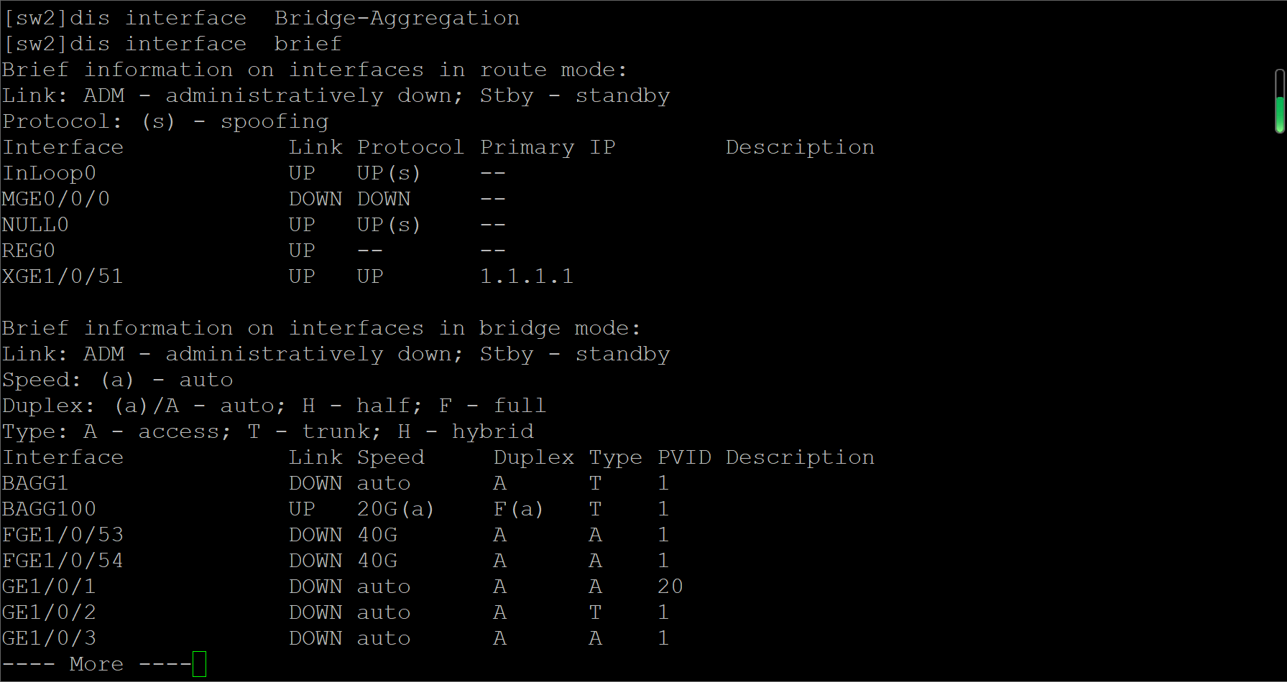
Task: Select the GE1/0/2 interface name
Action: click(x=49, y=612)
